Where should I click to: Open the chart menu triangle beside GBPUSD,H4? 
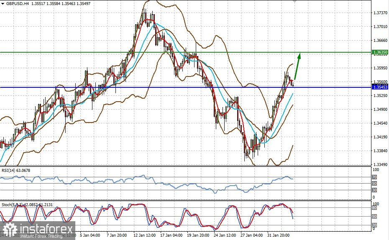click(3, 4)
